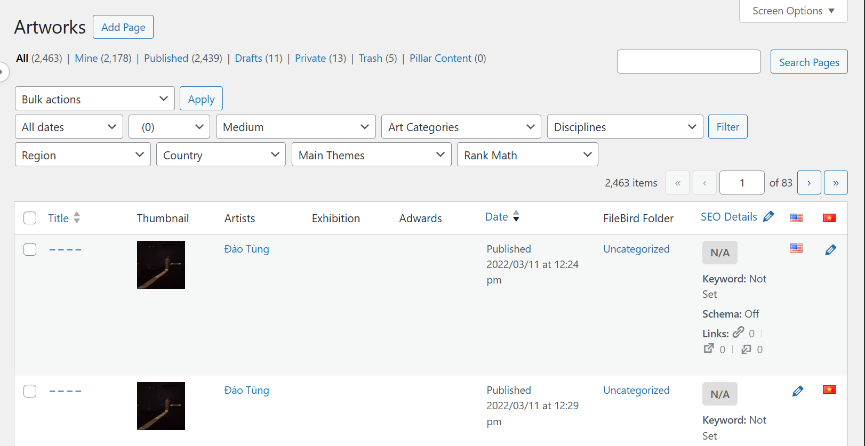This screenshot has width=865, height=446.
Task: Open the Rank Math filter dropdown
Action: coord(527,155)
